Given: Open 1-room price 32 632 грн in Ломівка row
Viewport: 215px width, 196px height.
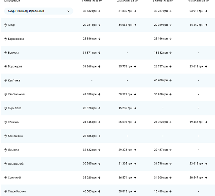Looking at the screenshot, I should (90, 150).
